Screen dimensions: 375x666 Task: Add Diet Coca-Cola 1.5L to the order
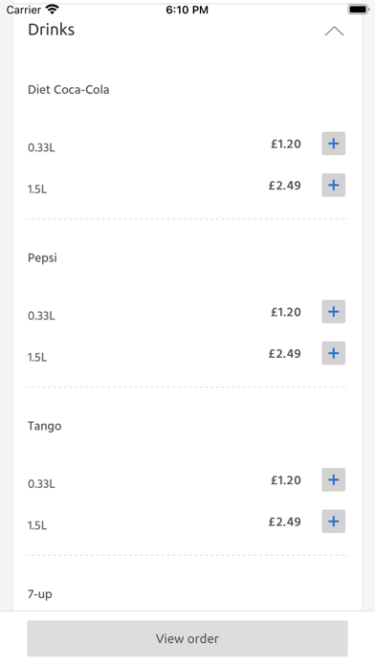333,186
